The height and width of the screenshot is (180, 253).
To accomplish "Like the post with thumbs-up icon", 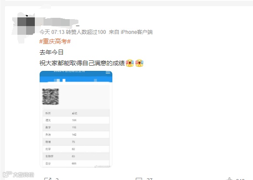I will (x=229, y=179).
